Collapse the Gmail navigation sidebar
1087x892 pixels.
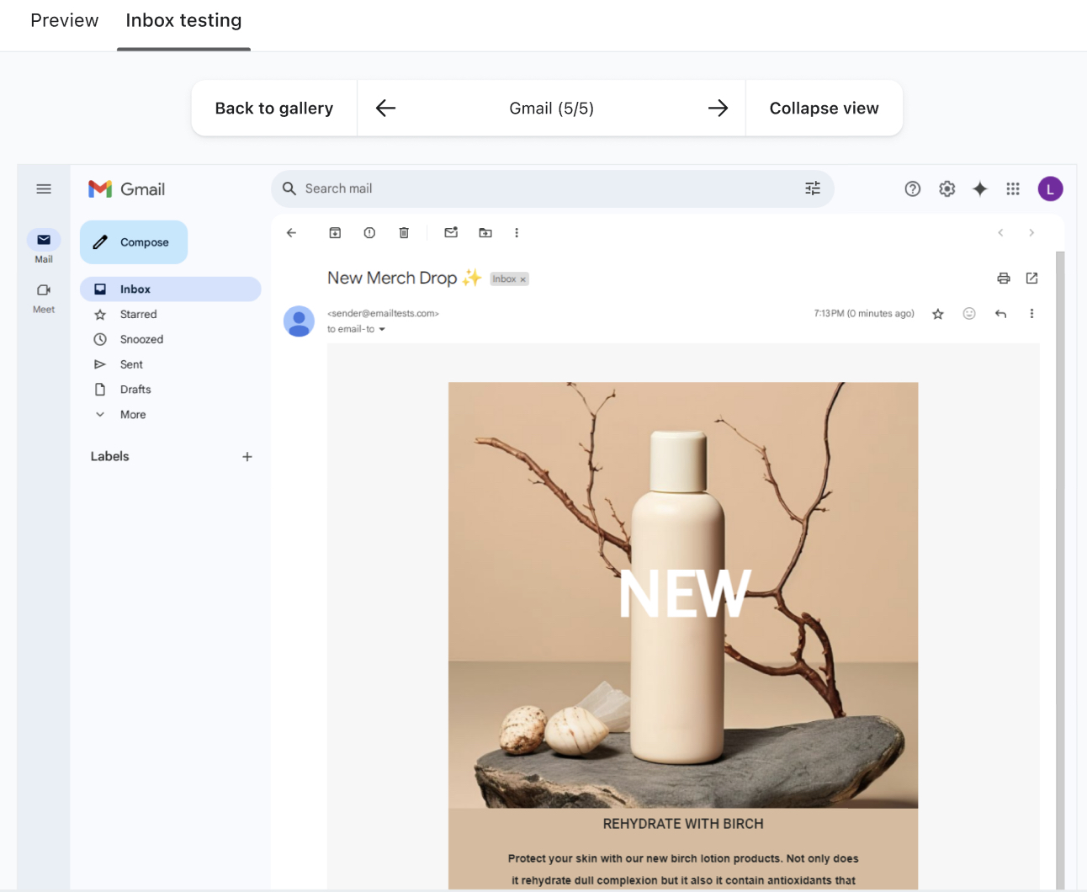(44, 188)
